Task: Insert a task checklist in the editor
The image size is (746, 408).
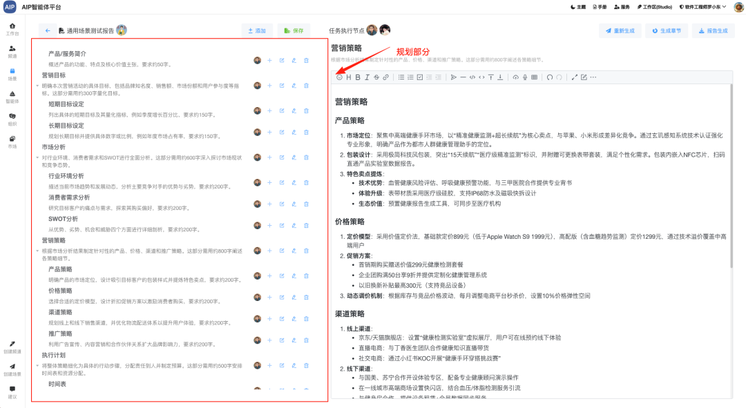Action: (x=420, y=77)
